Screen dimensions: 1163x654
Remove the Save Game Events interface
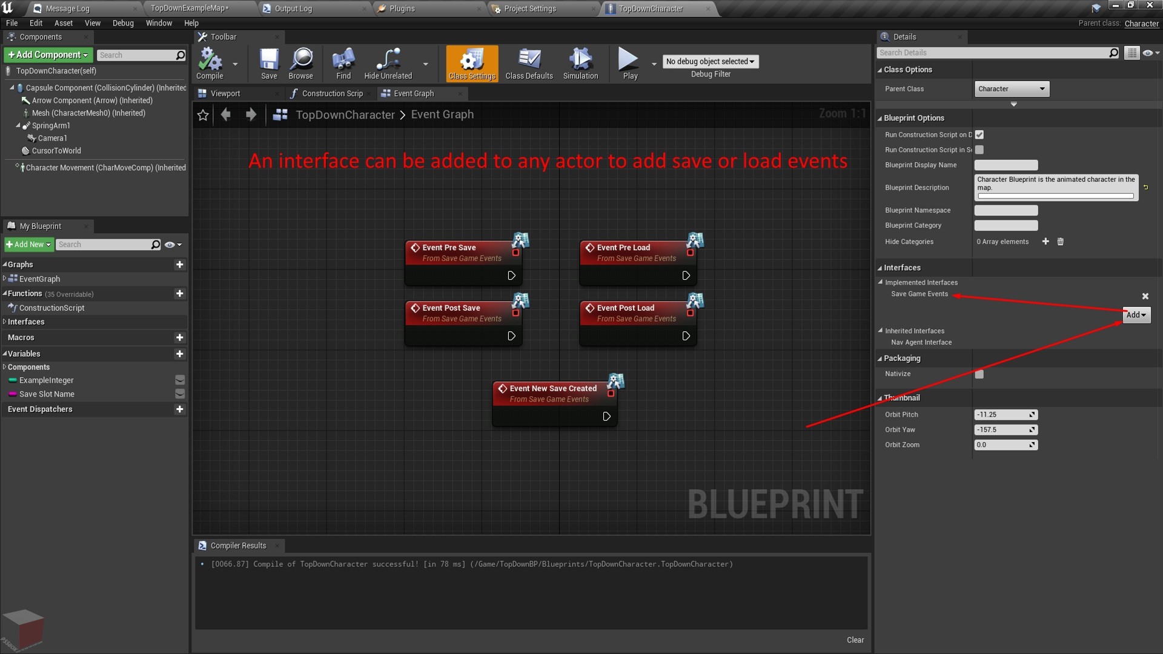click(x=1145, y=296)
